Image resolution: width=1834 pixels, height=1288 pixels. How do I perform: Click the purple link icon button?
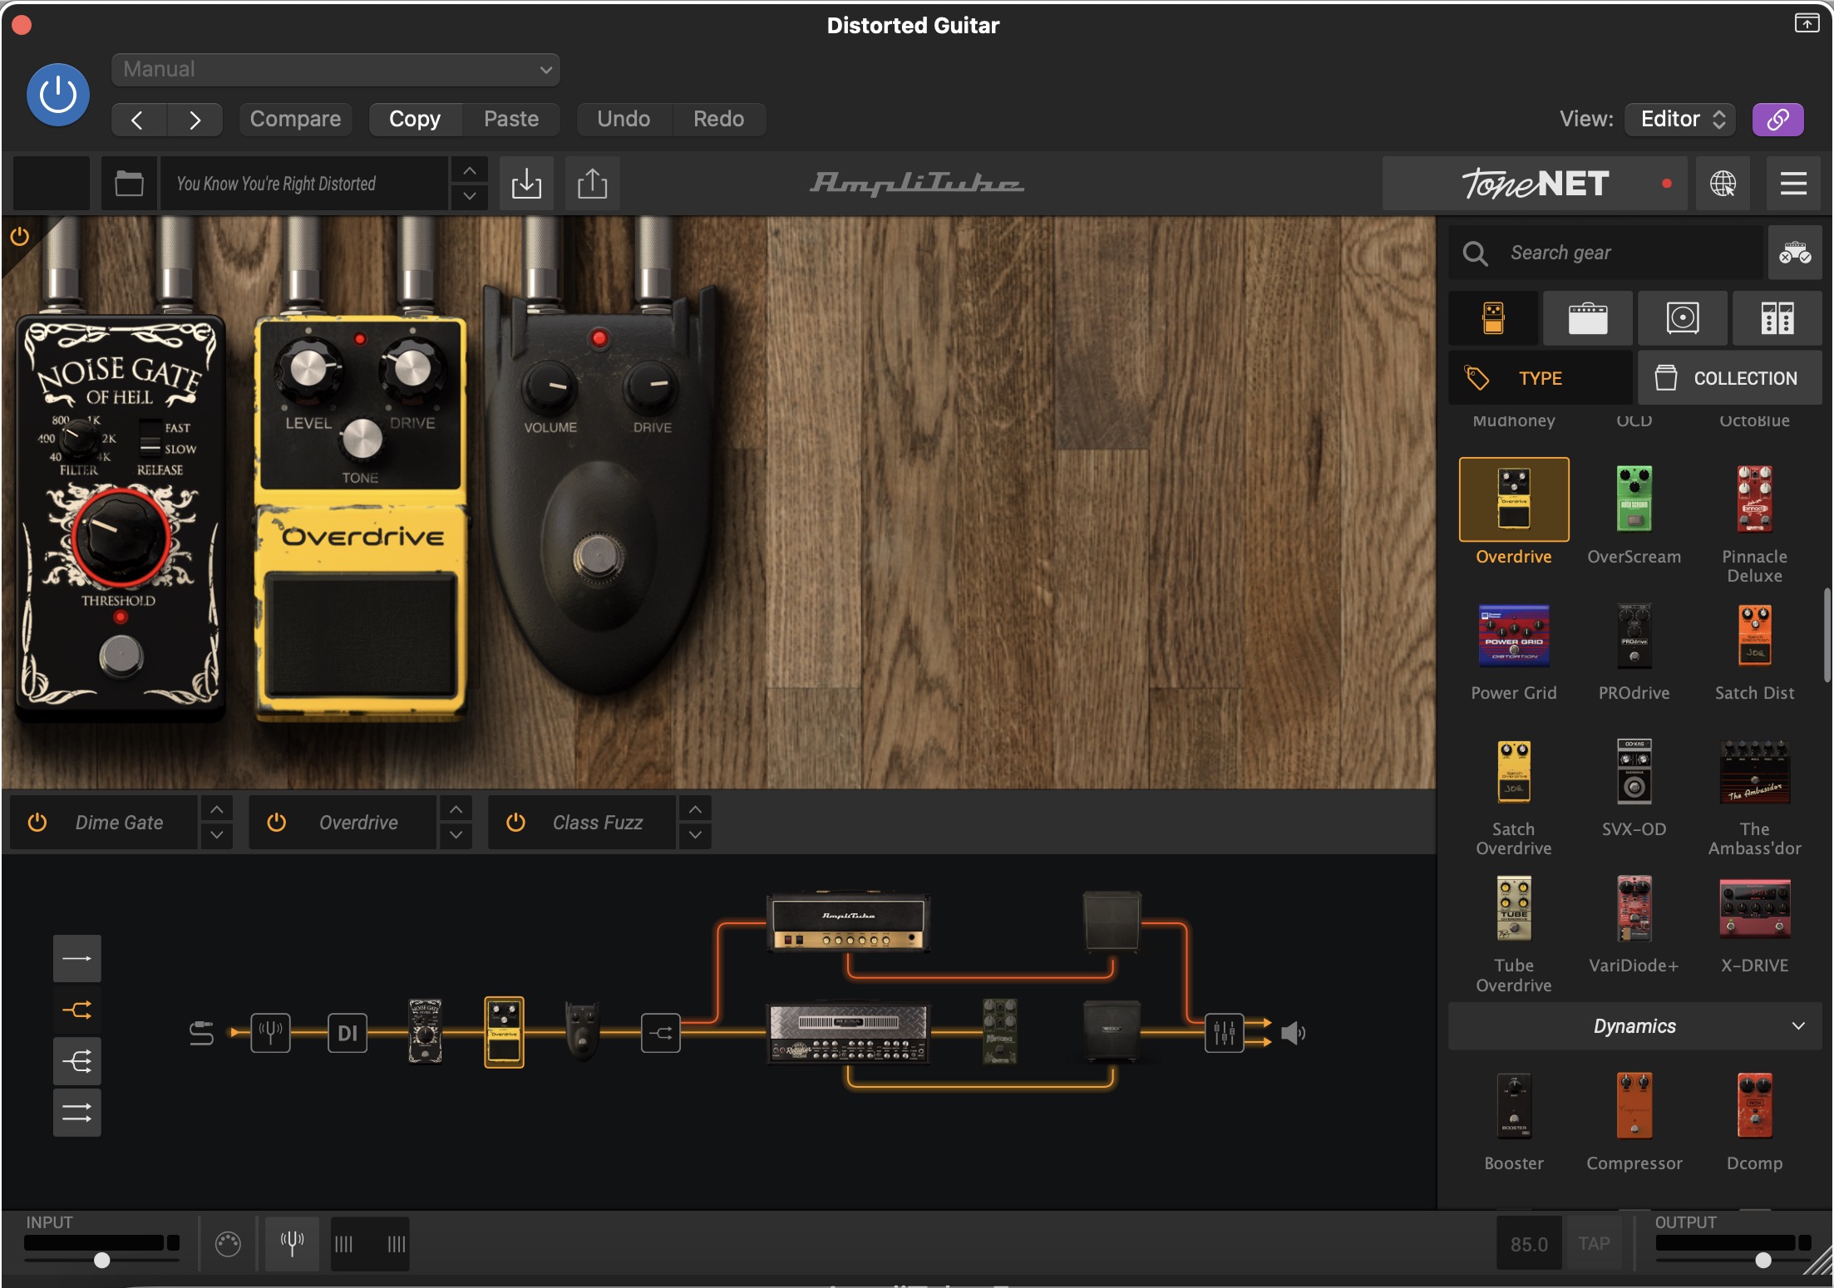click(1778, 120)
